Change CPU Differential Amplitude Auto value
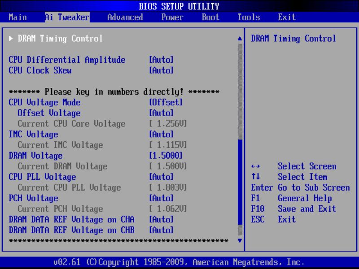Screen dimensions: 359x269 [x=161, y=60]
